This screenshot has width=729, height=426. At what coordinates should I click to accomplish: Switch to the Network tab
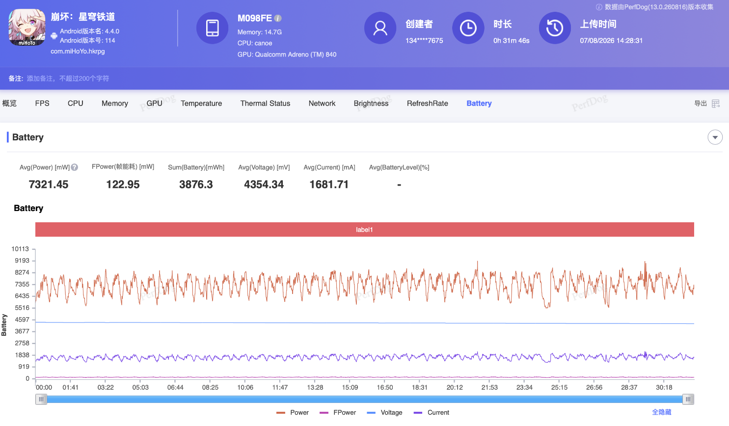tap(322, 104)
